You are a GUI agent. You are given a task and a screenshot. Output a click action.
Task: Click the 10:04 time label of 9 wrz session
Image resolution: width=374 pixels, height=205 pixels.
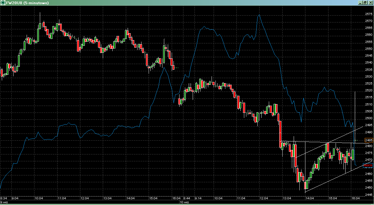[38, 198]
